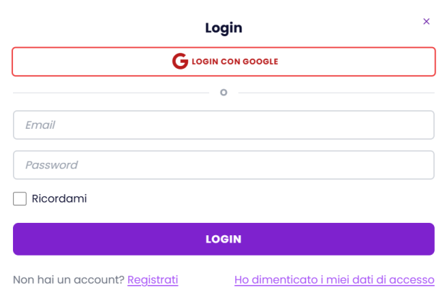Enable the Ricordami checkbox
Image resolution: width=447 pixels, height=304 pixels.
point(20,198)
